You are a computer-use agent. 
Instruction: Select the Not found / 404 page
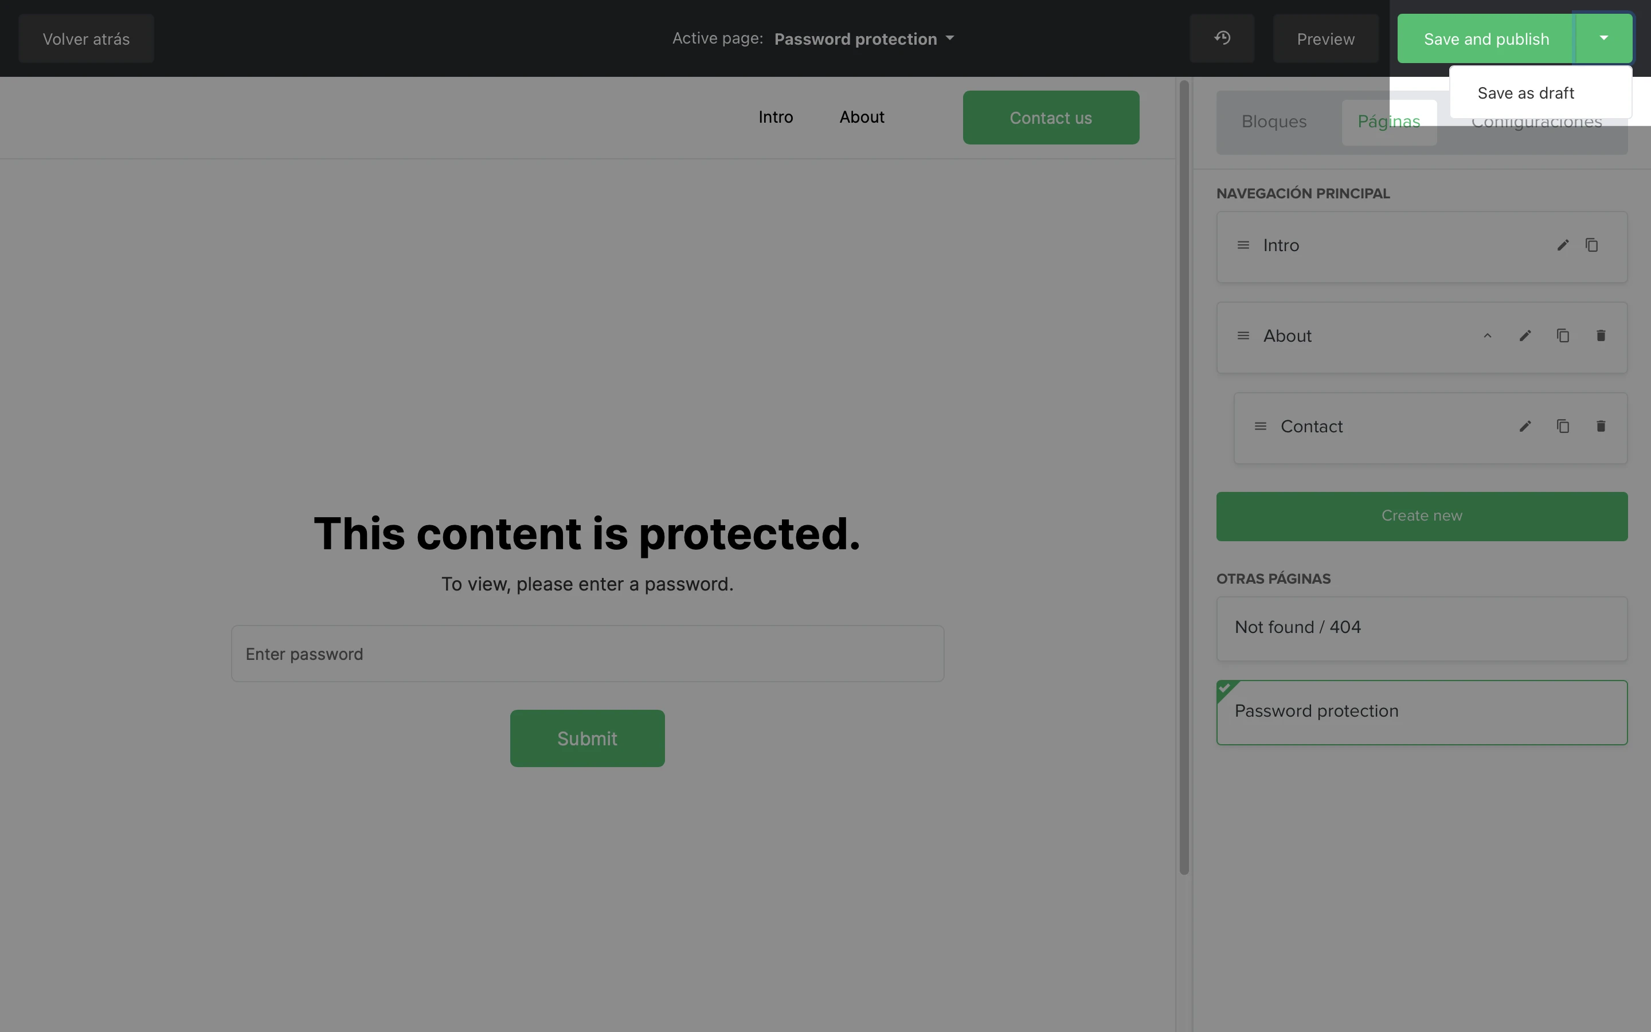click(1422, 628)
